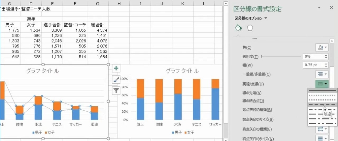Expand the 区分線のオプション dropdown
The image size is (338, 141).
pos(266,18)
